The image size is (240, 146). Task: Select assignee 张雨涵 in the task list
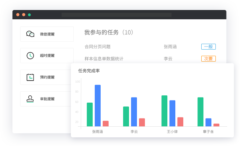click(170, 46)
